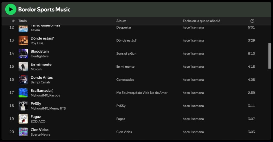The height and width of the screenshot is (142, 273).
Task: Click the vertical scrollbar thumb of the track list
Action: (x=270, y=56)
